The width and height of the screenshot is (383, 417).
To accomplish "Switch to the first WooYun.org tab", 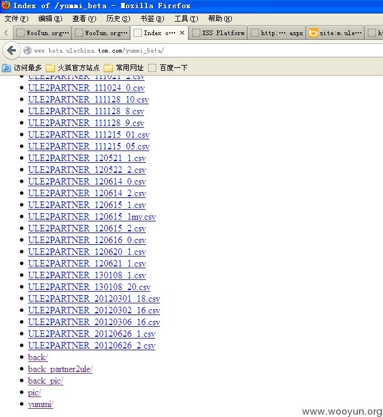I will click(x=42, y=33).
